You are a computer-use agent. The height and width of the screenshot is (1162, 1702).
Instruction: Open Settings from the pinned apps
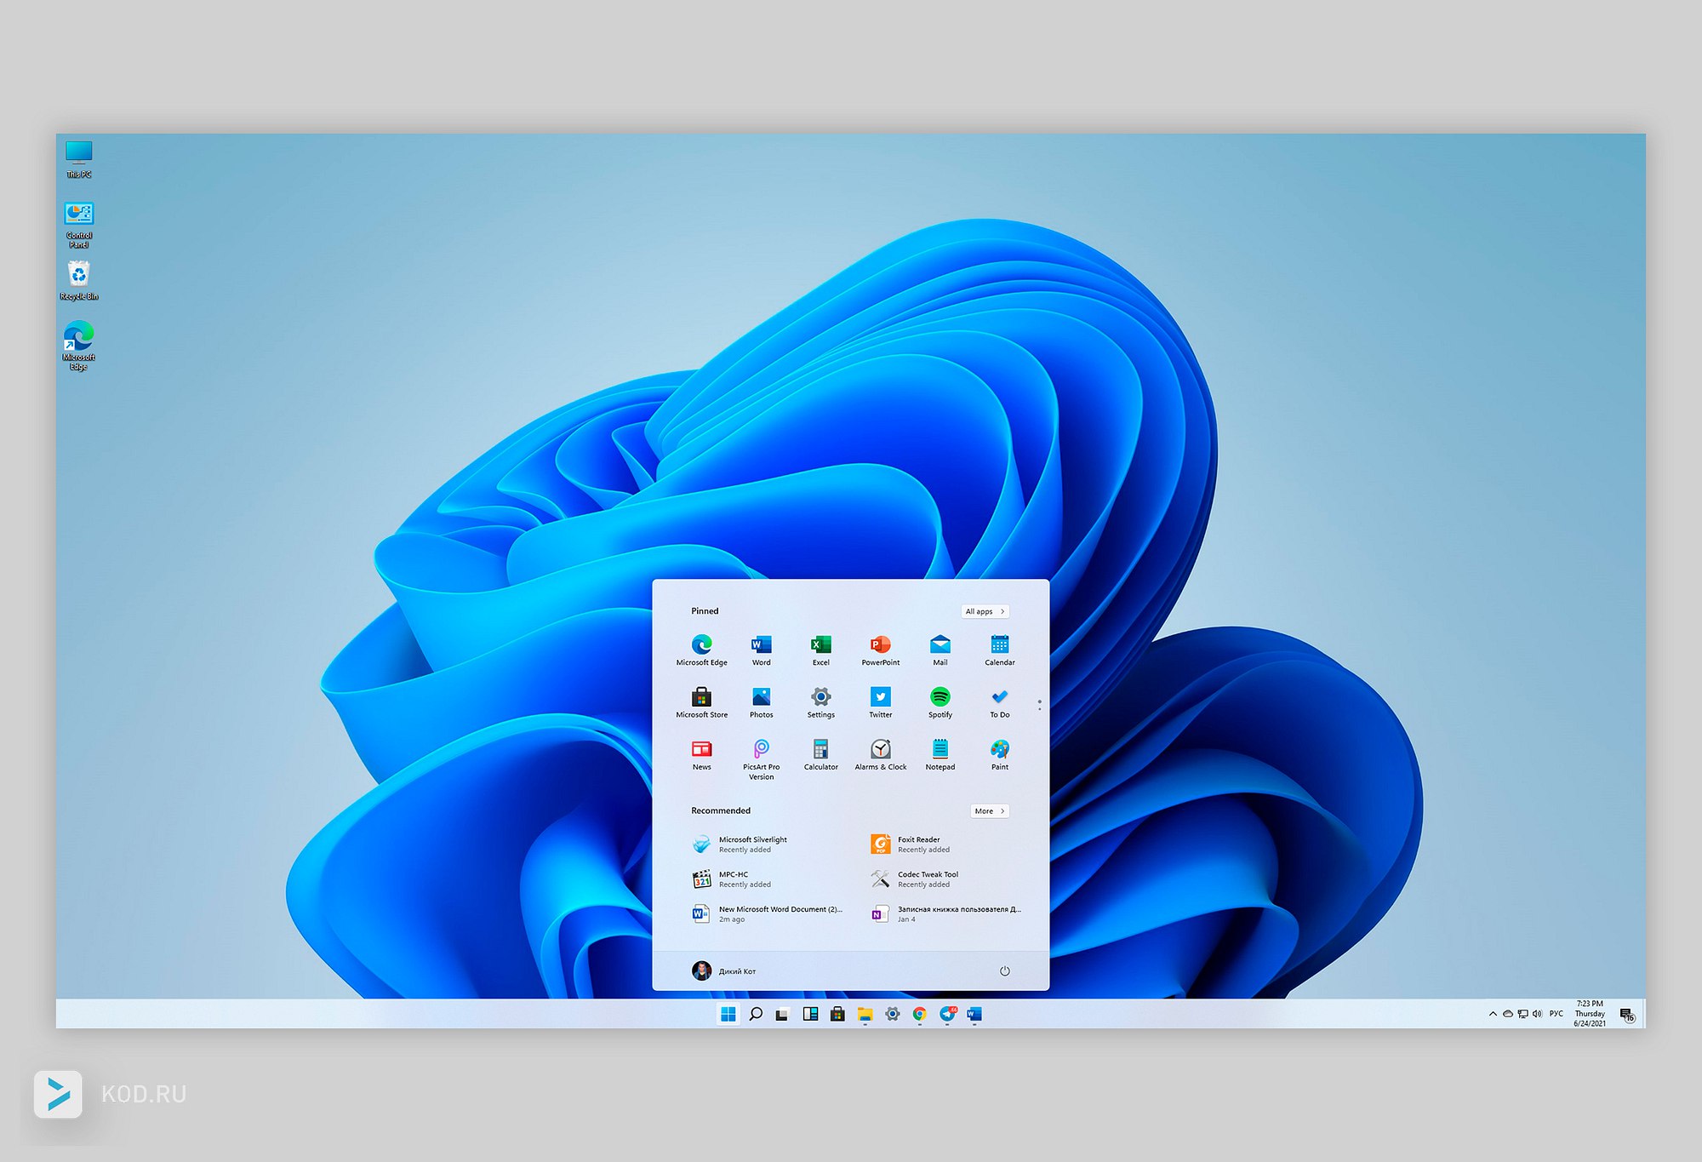tap(820, 703)
